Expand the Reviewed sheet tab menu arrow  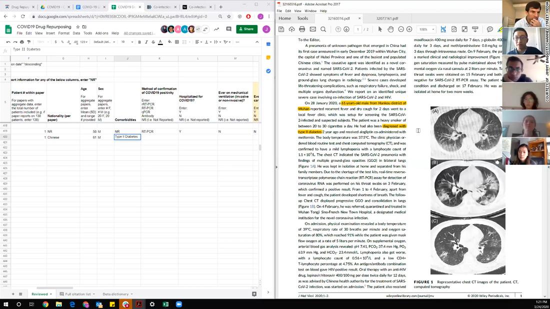(51, 295)
